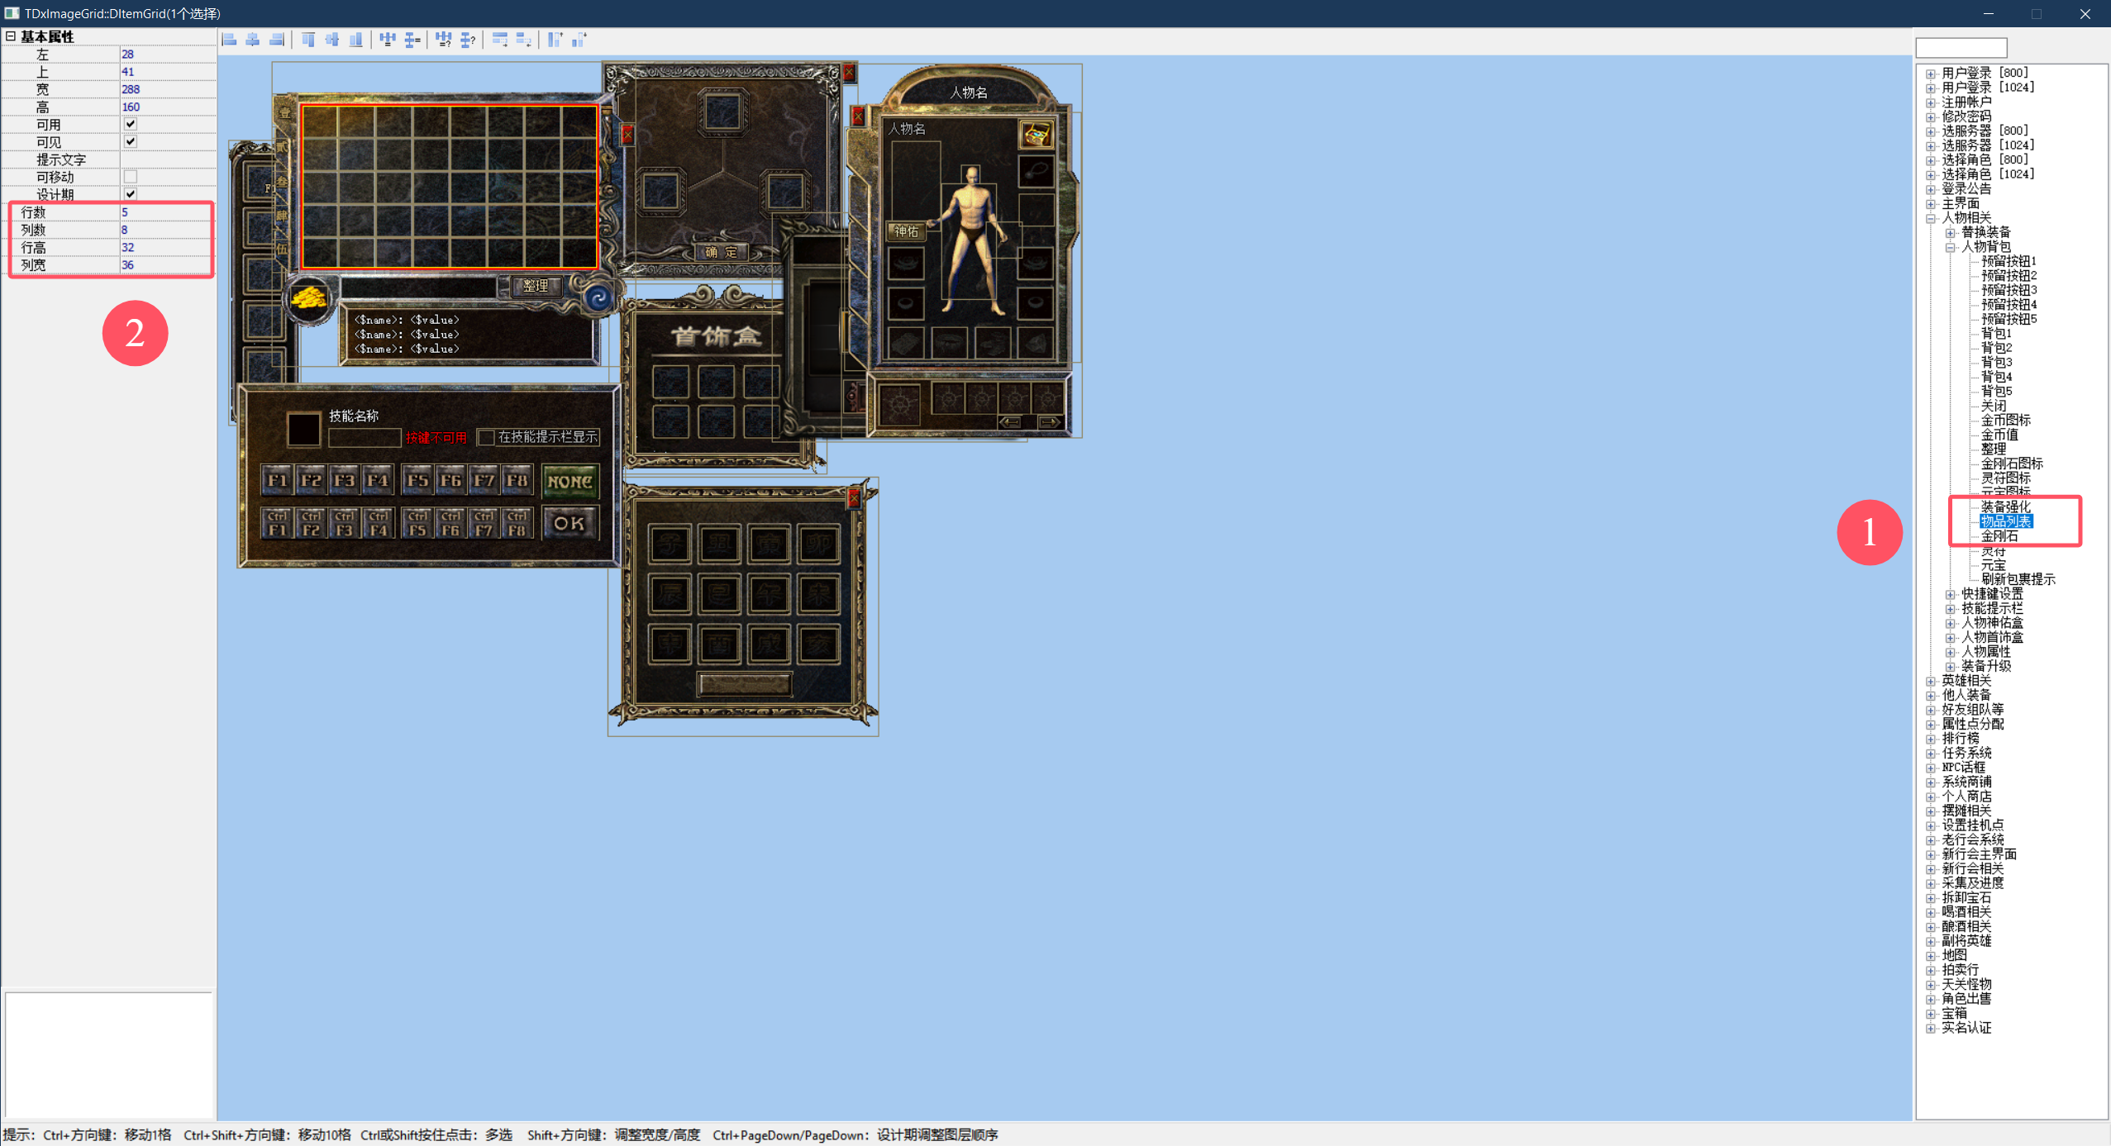This screenshot has height=1146, width=2111.
Task: Click the 列宽 value field
Action: (x=168, y=265)
